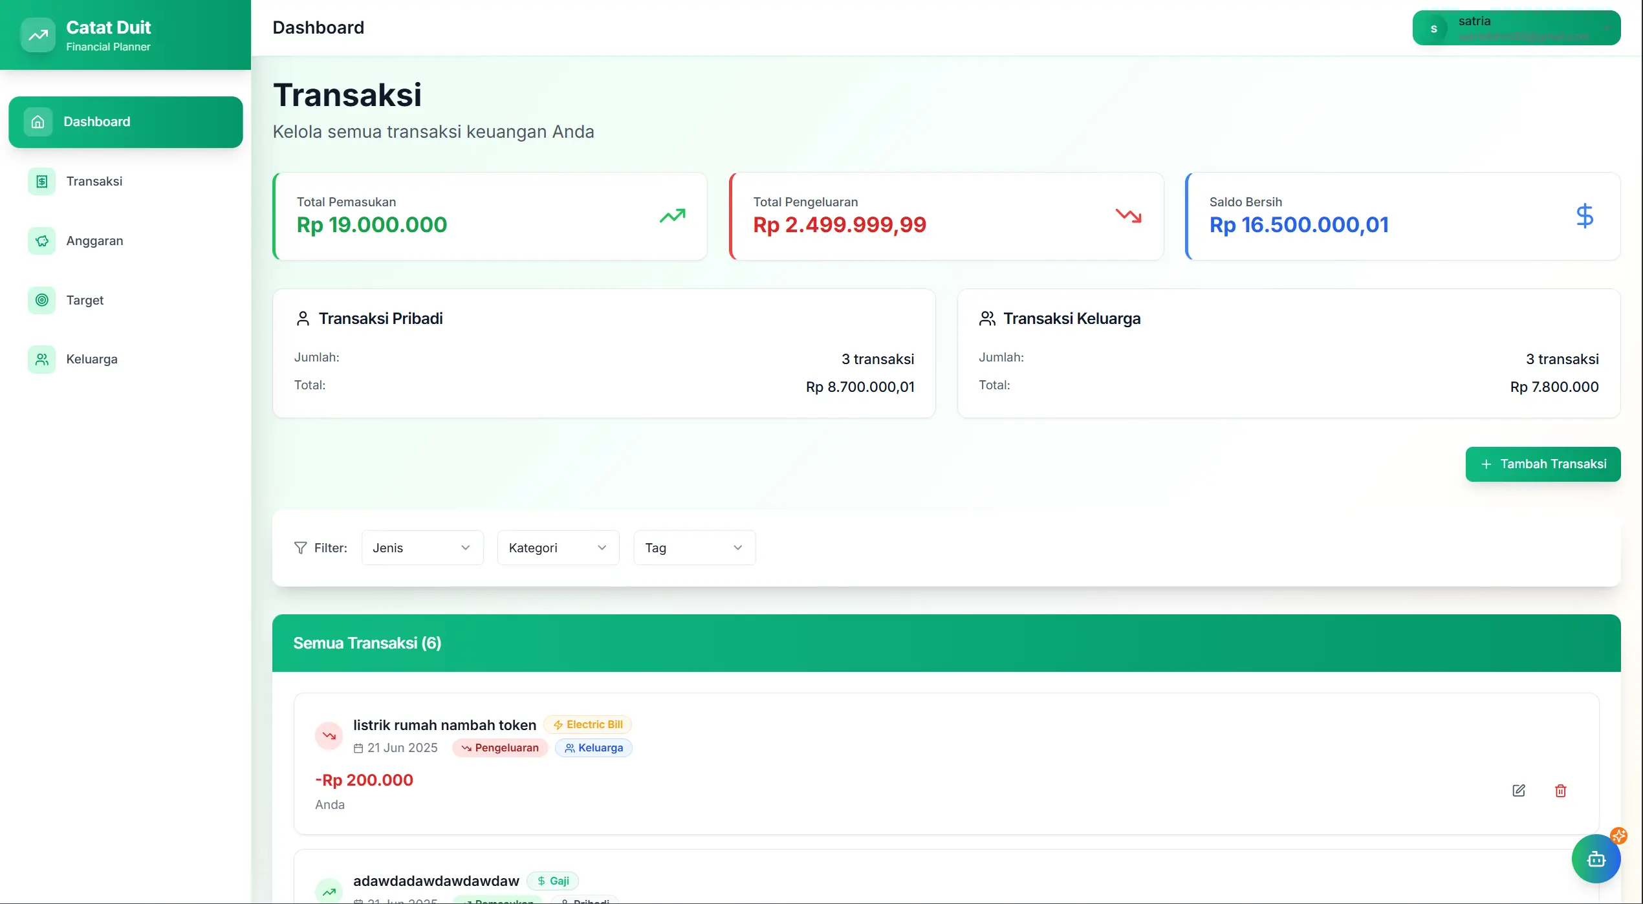
Task: Click the dollar icon in Saldo Bersih card
Action: tap(1584, 216)
